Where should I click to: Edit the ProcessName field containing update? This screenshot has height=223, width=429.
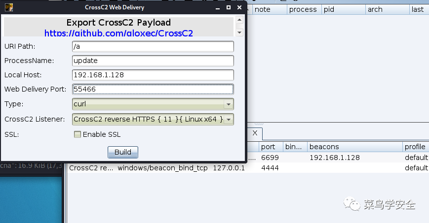click(x=153, y=61)
